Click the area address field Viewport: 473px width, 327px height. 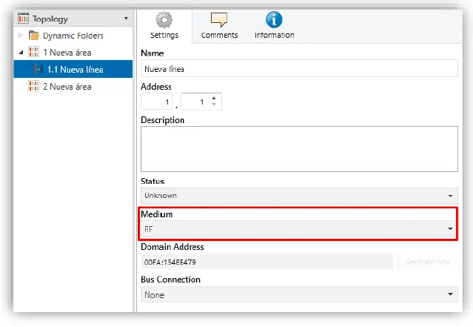click(157, 102)
